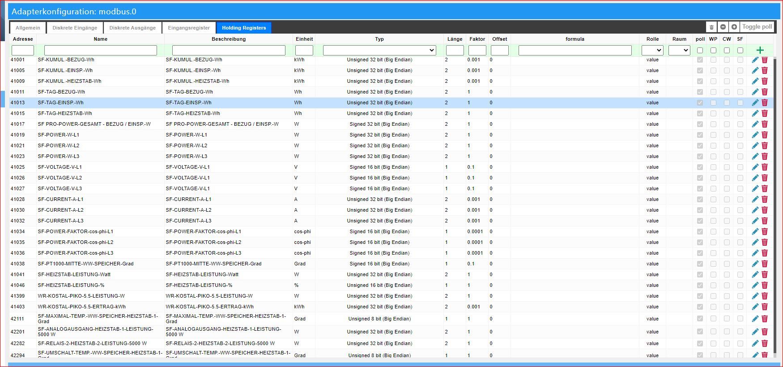Edit row 41399 WR-KOSTAL-PIKO-5.5-LEISTUNG-W

[x=755, y=296]
